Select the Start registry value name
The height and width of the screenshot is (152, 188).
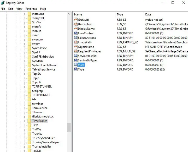81,65
